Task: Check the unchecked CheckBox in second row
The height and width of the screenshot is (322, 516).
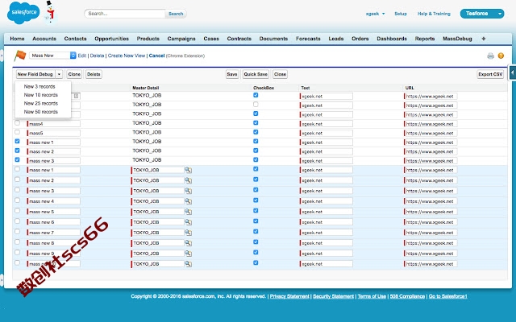Action: (256, 104)
